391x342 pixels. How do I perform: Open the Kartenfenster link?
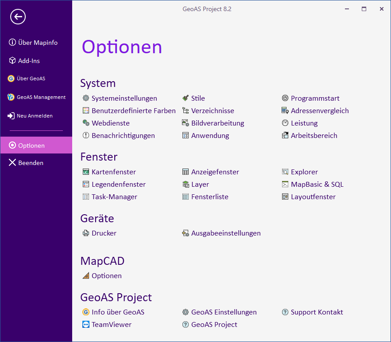pyautogui.click(x=114, y=172)
